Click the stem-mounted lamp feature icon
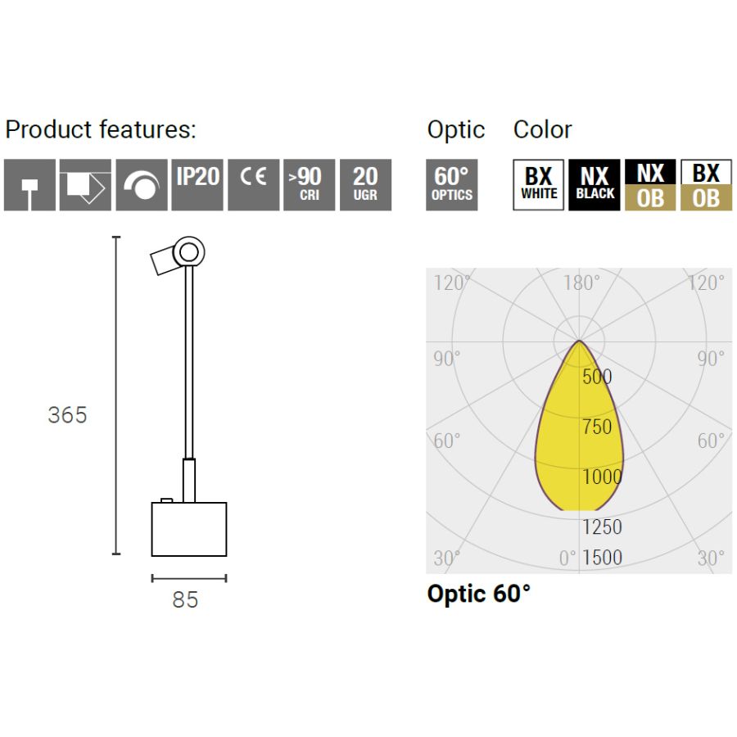737x737 pixels. click(x=29, y=185)
